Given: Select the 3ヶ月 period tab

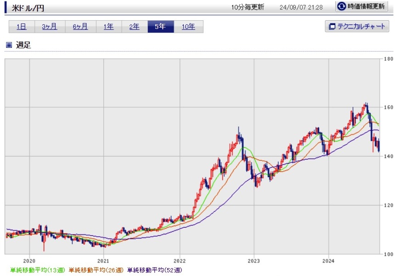Looking at the screenshot, I should click(50, 27).
